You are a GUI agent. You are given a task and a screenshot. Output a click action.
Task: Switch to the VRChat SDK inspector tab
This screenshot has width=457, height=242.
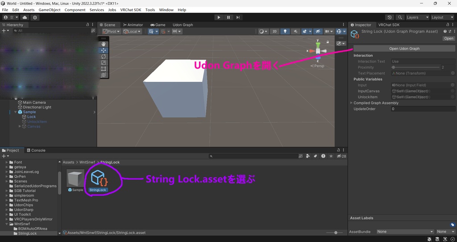[389, 25]
